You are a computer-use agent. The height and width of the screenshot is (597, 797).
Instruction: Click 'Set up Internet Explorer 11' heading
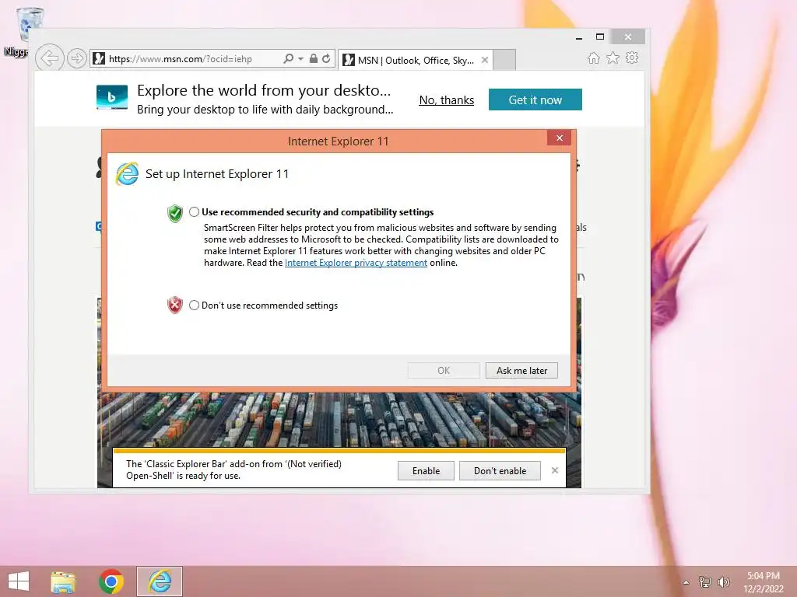[217, 174]
